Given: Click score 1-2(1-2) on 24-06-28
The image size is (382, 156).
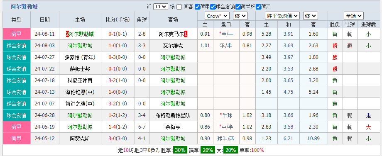Looking at the screenshot, I should 118,115.
